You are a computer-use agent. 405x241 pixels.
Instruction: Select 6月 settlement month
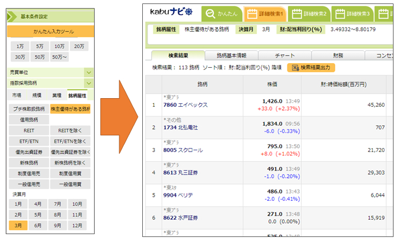click(38, 226)
